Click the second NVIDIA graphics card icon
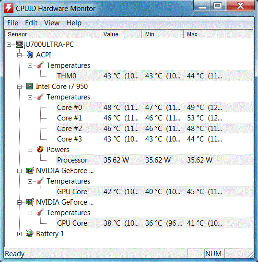258x262 pixels. 30,202
